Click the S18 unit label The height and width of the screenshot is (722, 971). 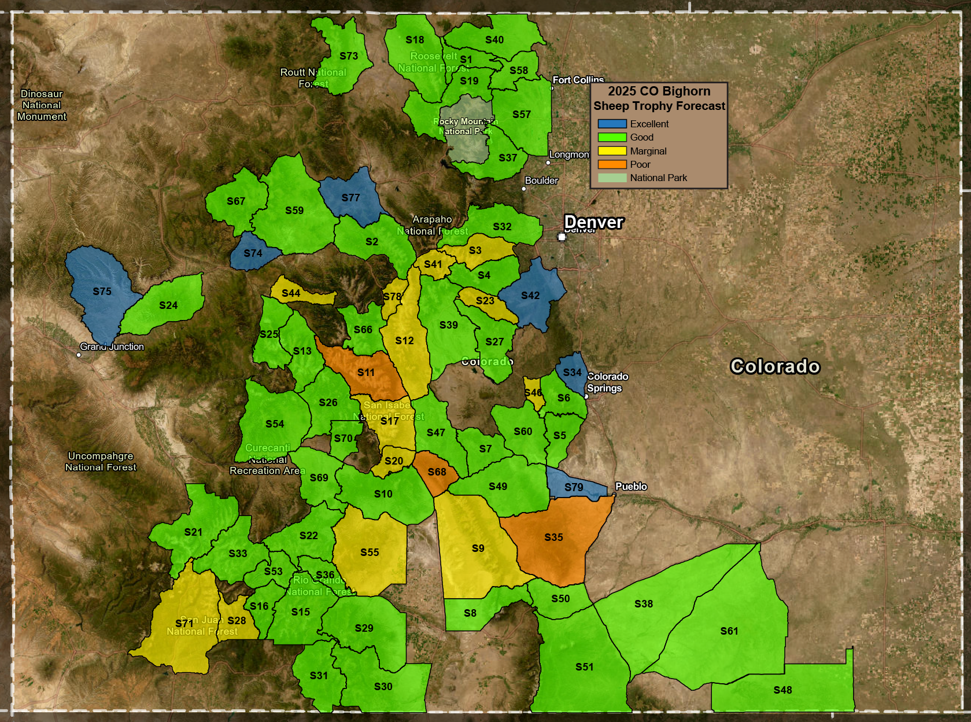tap(415, 40)
